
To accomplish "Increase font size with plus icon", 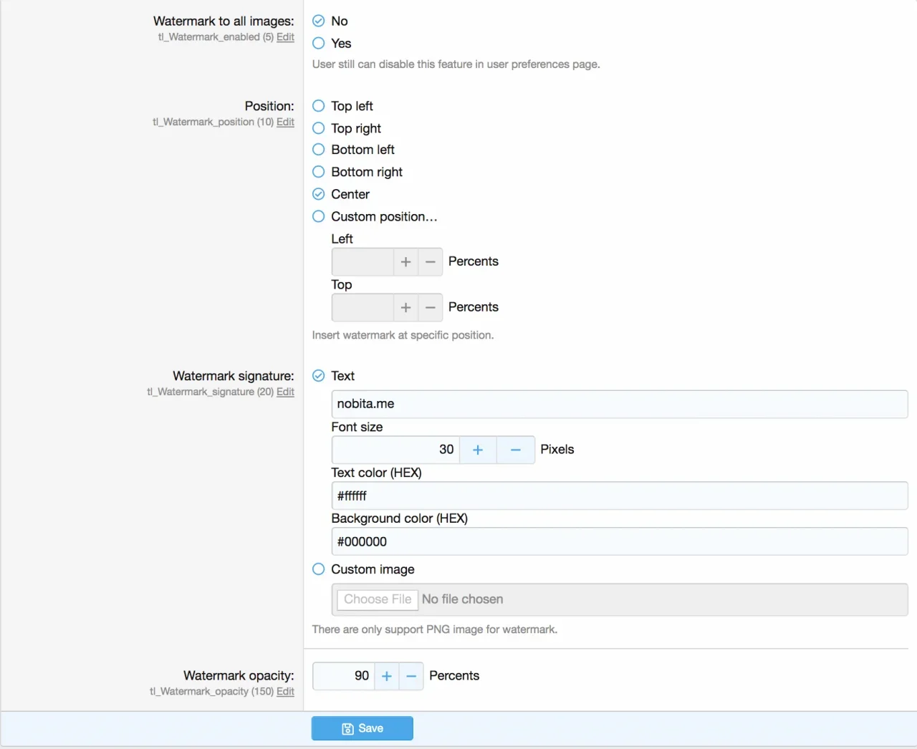I will (x=478, y=450).
